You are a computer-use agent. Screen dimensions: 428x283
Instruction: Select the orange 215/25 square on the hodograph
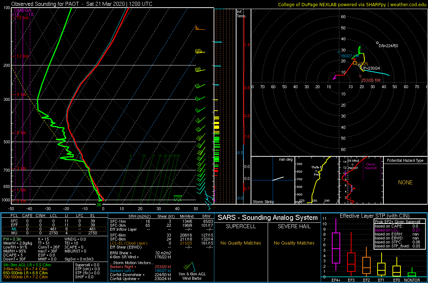[355, 63]
